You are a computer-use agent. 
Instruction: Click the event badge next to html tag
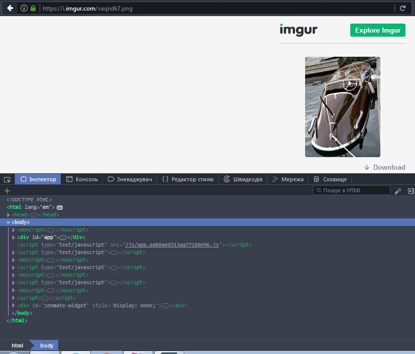[x=60, y=207]
